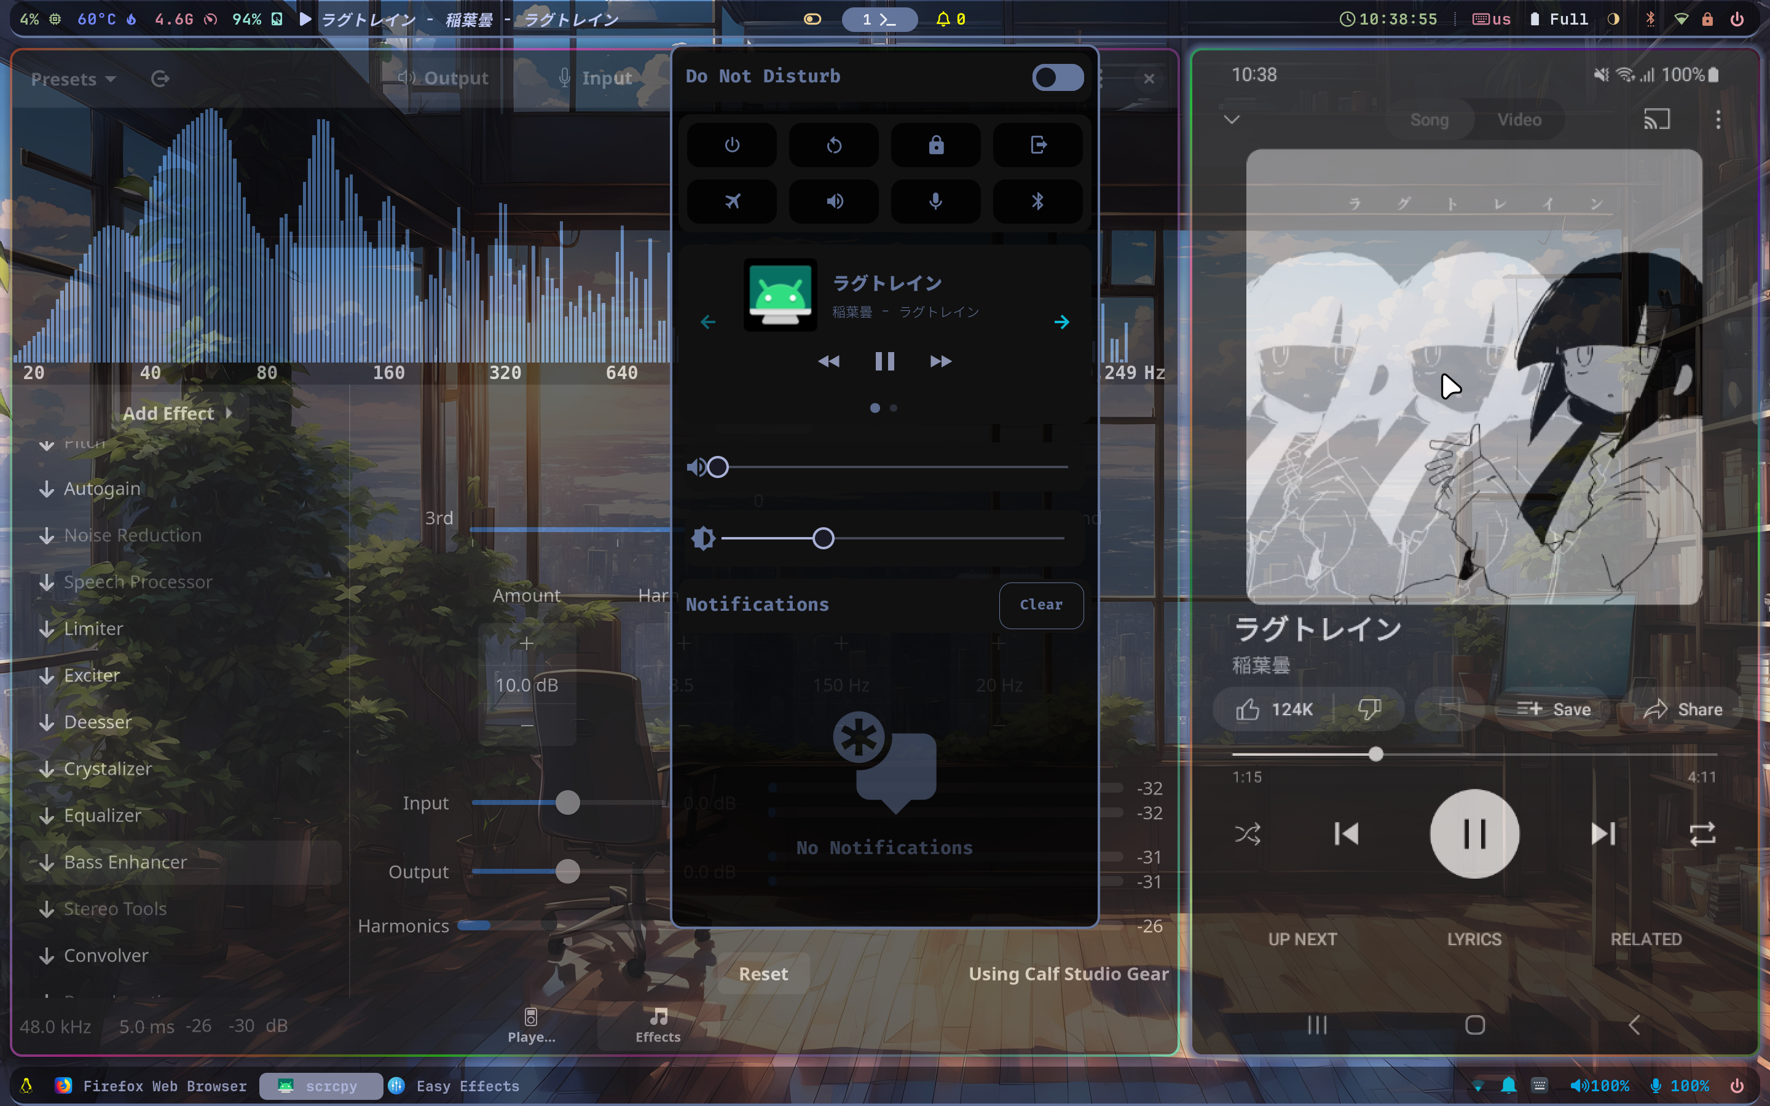This screenshot has width=1770, height=1106.
Task: Clear all notifications
Action: tap(1041, 603)
